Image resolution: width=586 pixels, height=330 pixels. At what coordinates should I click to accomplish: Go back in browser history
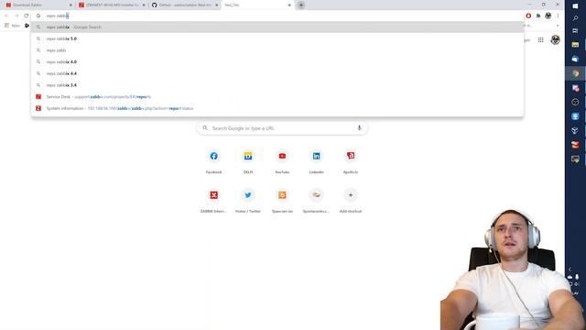click(x=6, y=16)
